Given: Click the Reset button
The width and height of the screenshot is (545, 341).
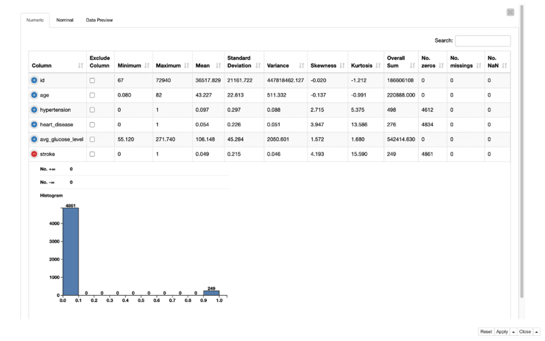Looking at the screenshot, I should pyautogui.click(x=486, y=332).
